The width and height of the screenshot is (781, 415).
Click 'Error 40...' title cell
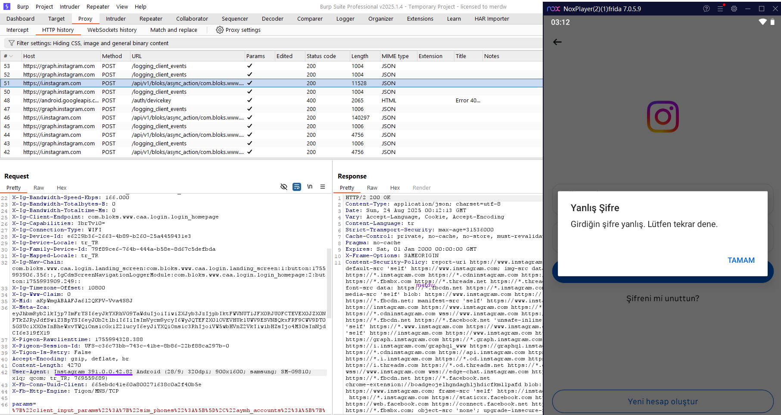tap(468, 100)
